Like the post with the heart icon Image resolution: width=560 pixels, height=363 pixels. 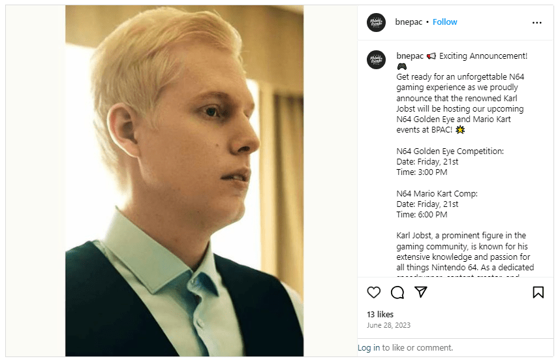(373, 292)
